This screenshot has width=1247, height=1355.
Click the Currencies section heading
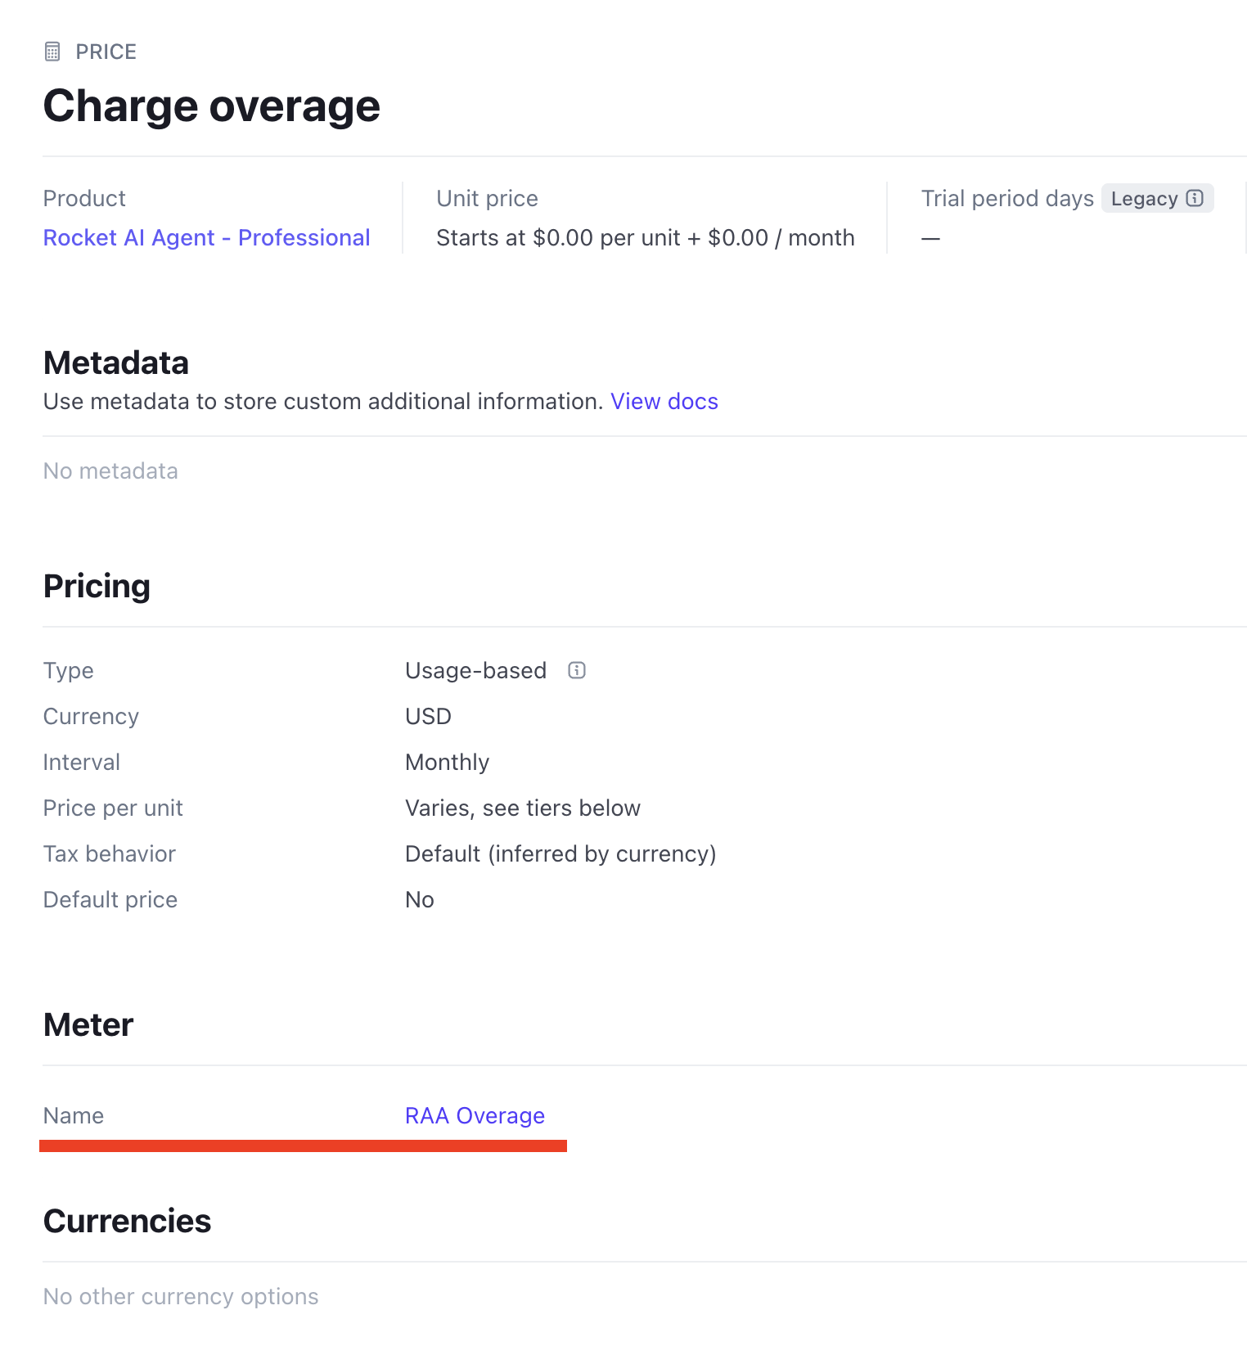click(x=127, y=1221)
